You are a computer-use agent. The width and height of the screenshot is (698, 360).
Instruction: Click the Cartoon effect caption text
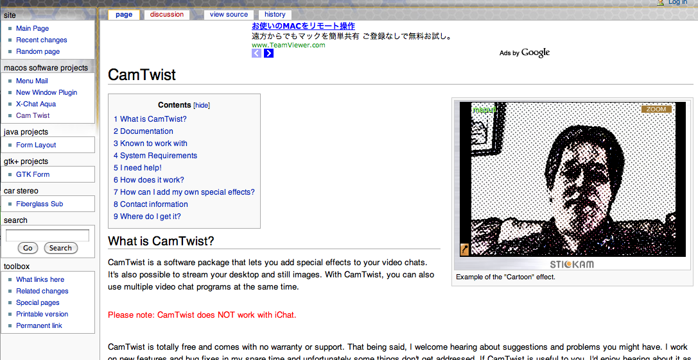coord(506,277)
